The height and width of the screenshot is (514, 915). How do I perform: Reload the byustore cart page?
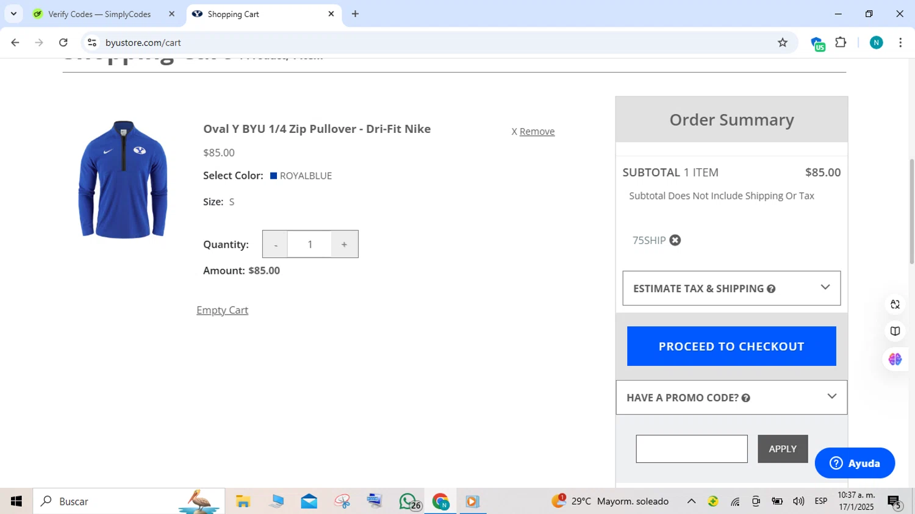click(x=63, y=43)
